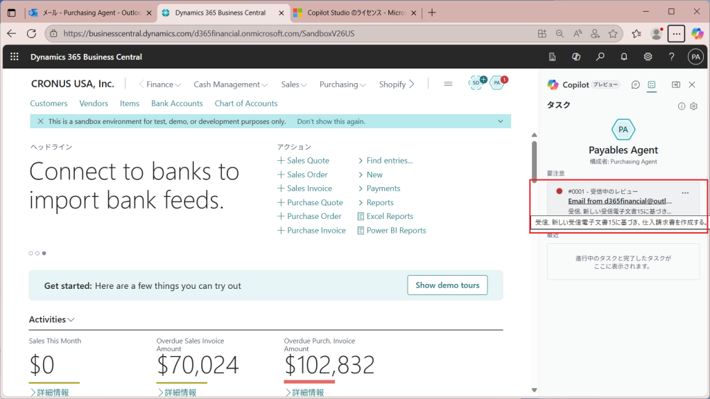Click the browser address bar URL
Image resolution: width=710 pixels, height=399 pixels.
[x=209, y=33]
